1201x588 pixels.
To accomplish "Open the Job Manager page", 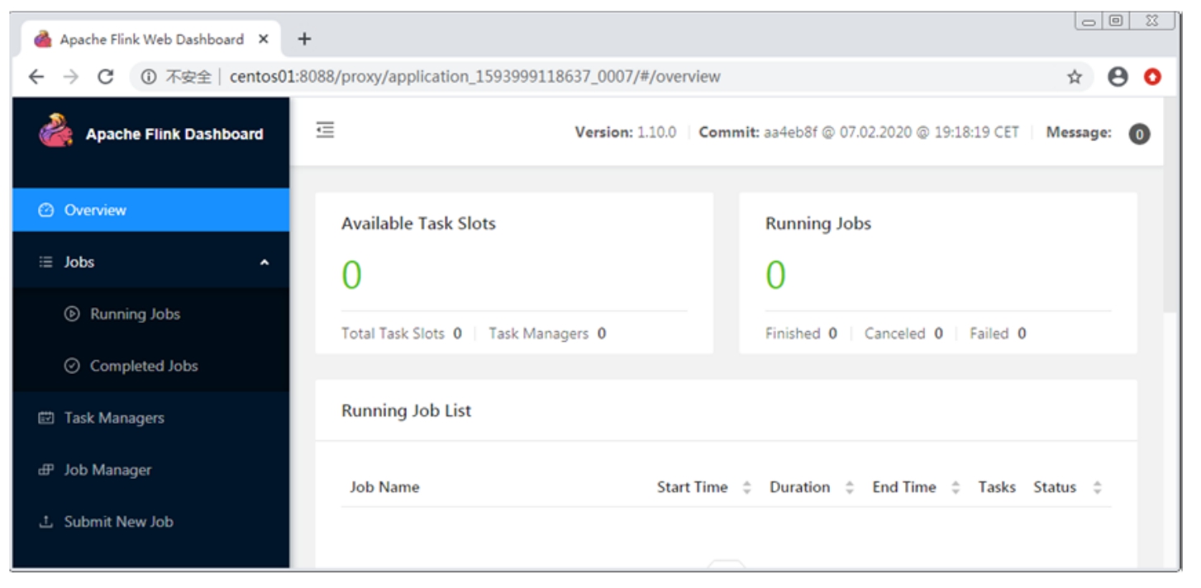I will 107,470.
